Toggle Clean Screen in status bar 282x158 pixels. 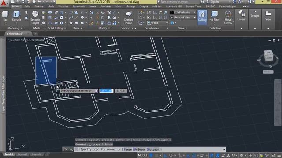click(274, 155)
